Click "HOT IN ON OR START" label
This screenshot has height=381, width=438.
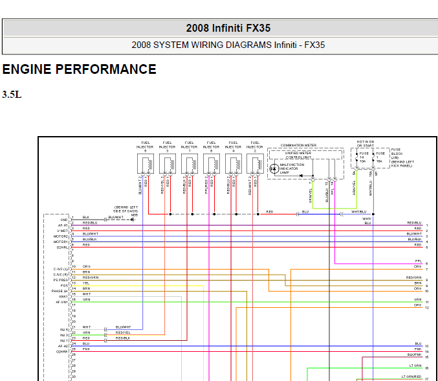pos(366,144)
